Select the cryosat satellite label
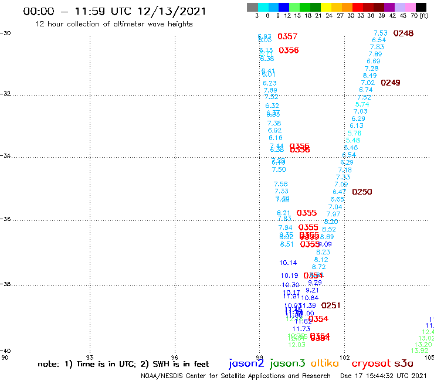 pyautogui.click(x=371, y=363)
